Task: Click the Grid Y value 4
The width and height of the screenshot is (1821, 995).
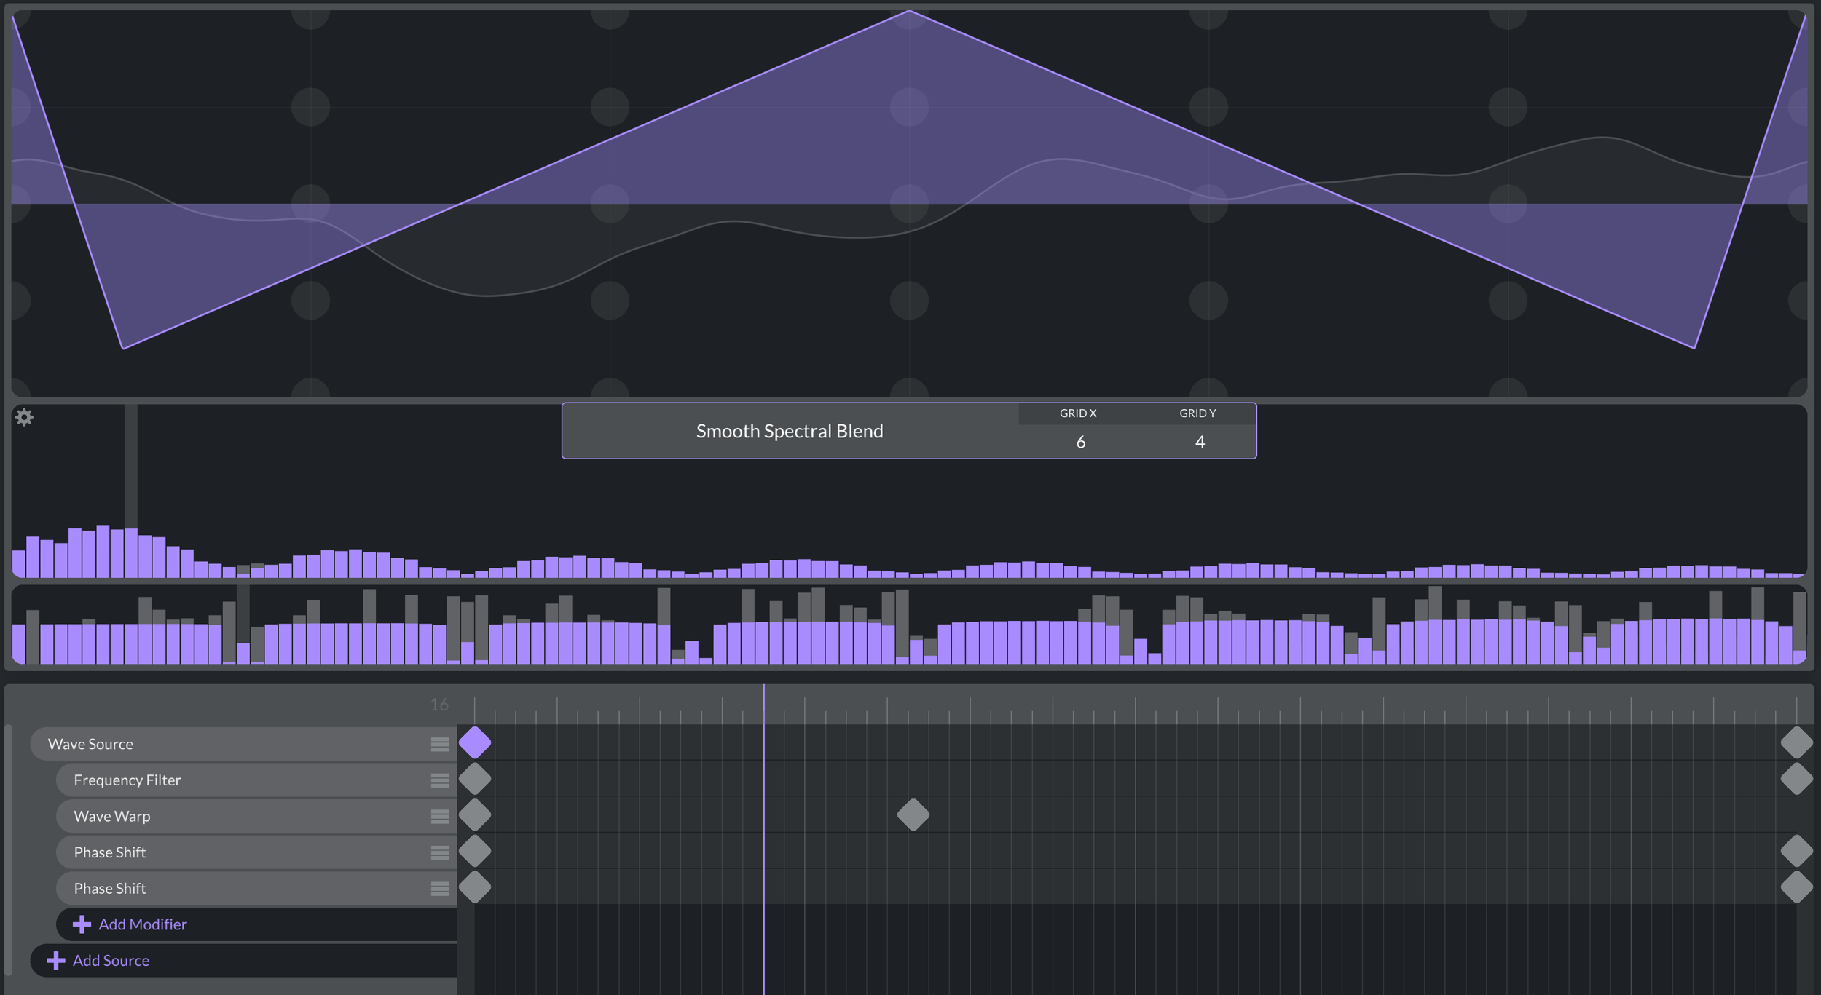Action: 1200,442
